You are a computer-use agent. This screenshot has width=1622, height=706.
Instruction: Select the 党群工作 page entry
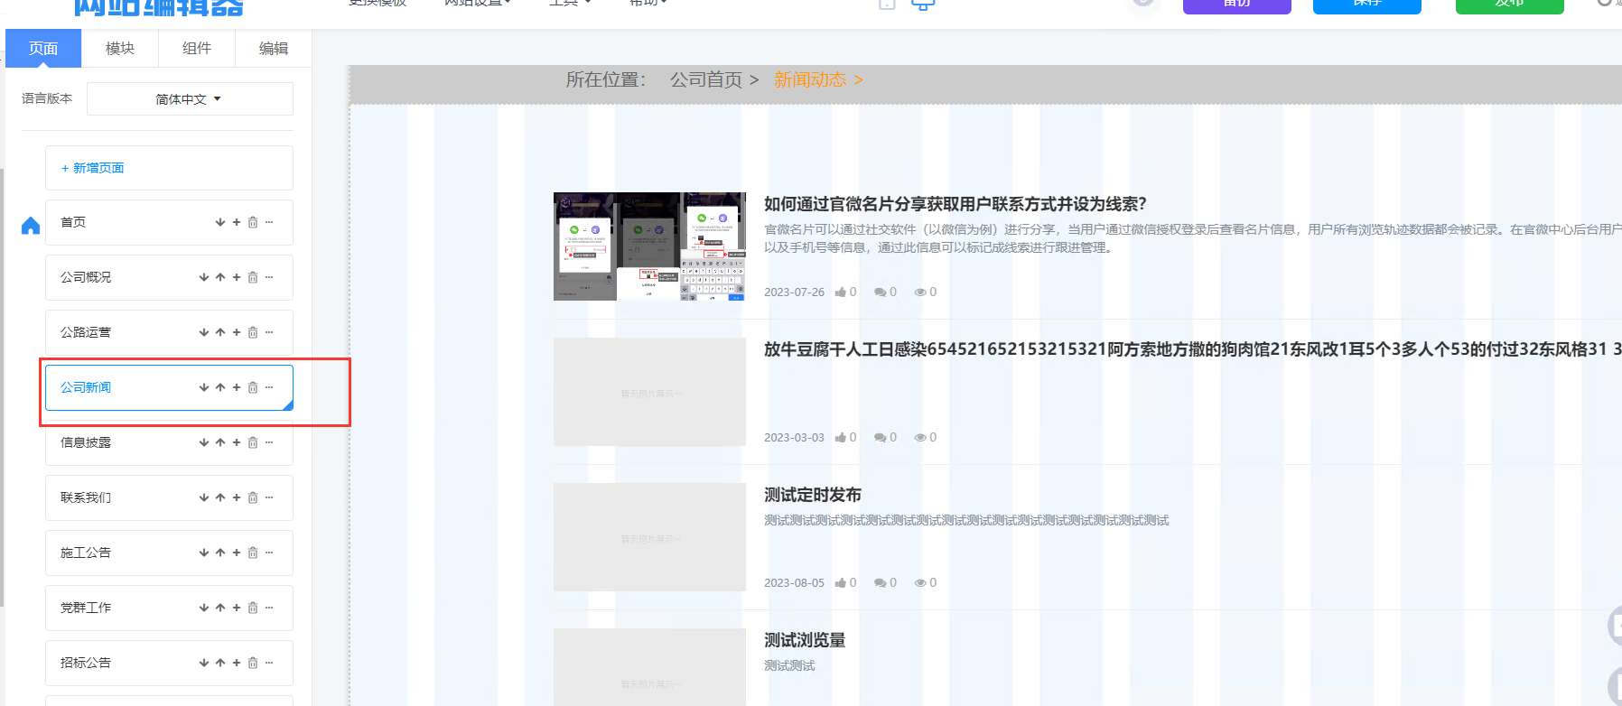[x=169, y=608]
